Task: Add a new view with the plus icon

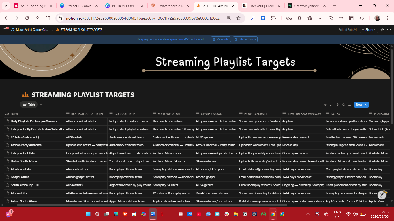Action: click(x=41, y=104)
